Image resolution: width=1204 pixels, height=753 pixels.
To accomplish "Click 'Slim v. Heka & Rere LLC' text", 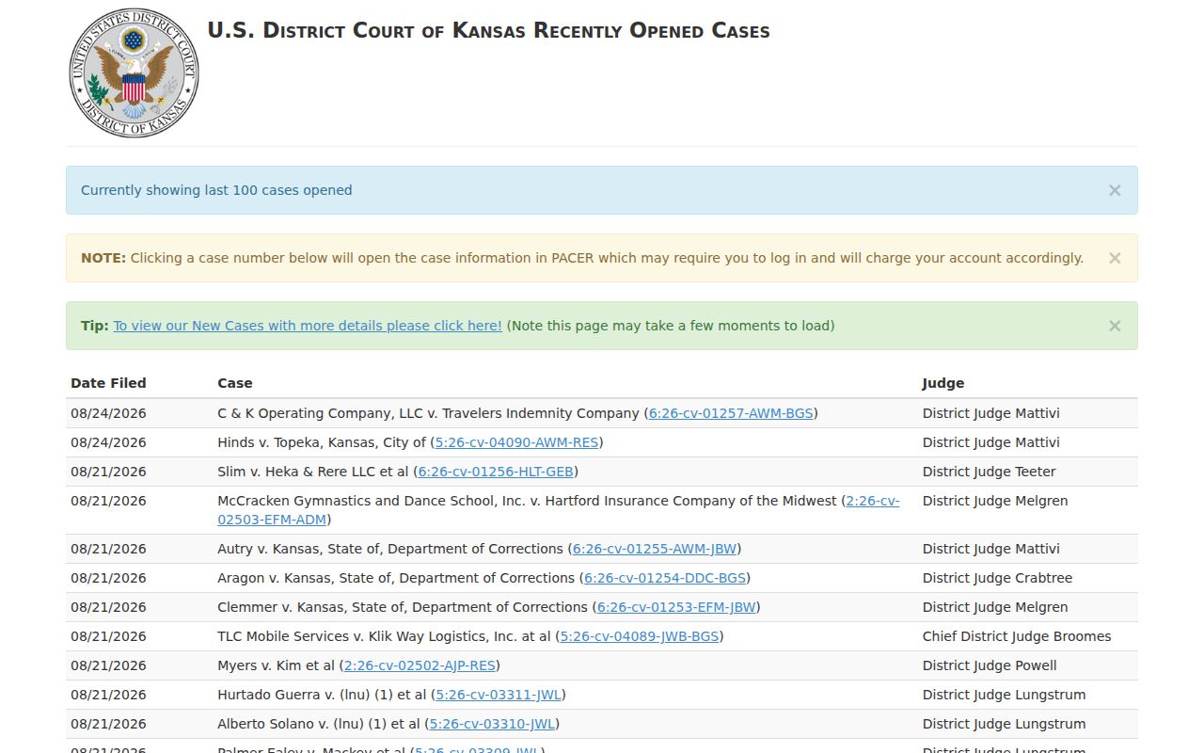I will tap(296, 472).
